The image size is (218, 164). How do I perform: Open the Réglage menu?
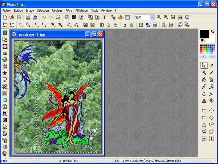[57, 11]
